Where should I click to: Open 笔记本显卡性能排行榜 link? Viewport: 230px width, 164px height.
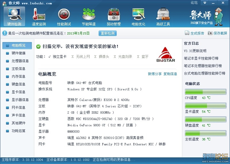[201, 58]
